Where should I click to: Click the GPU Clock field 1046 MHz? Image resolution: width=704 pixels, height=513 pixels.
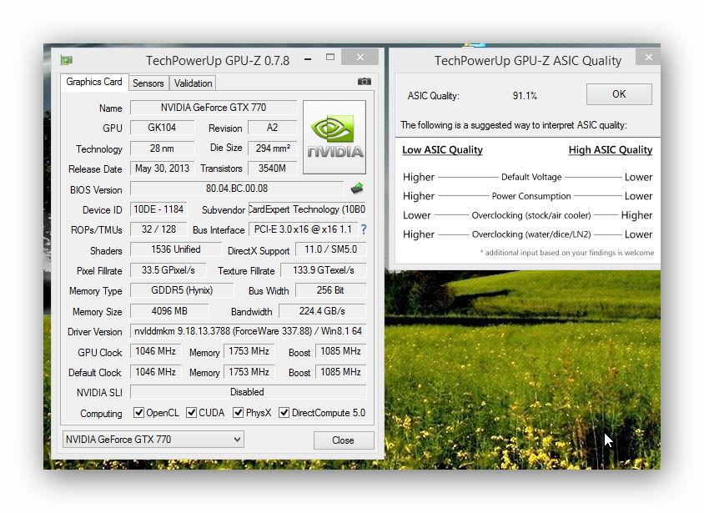tap(155, 351)
